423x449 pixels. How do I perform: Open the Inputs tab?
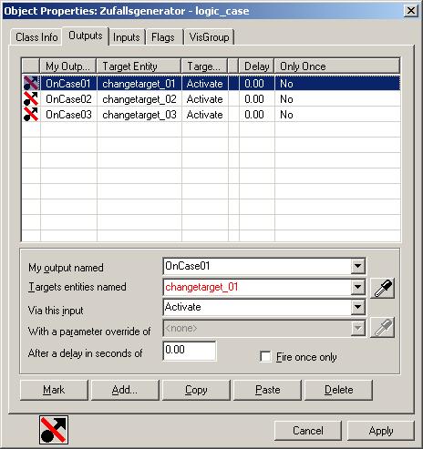pyautogui.click(x=127, y=37)
